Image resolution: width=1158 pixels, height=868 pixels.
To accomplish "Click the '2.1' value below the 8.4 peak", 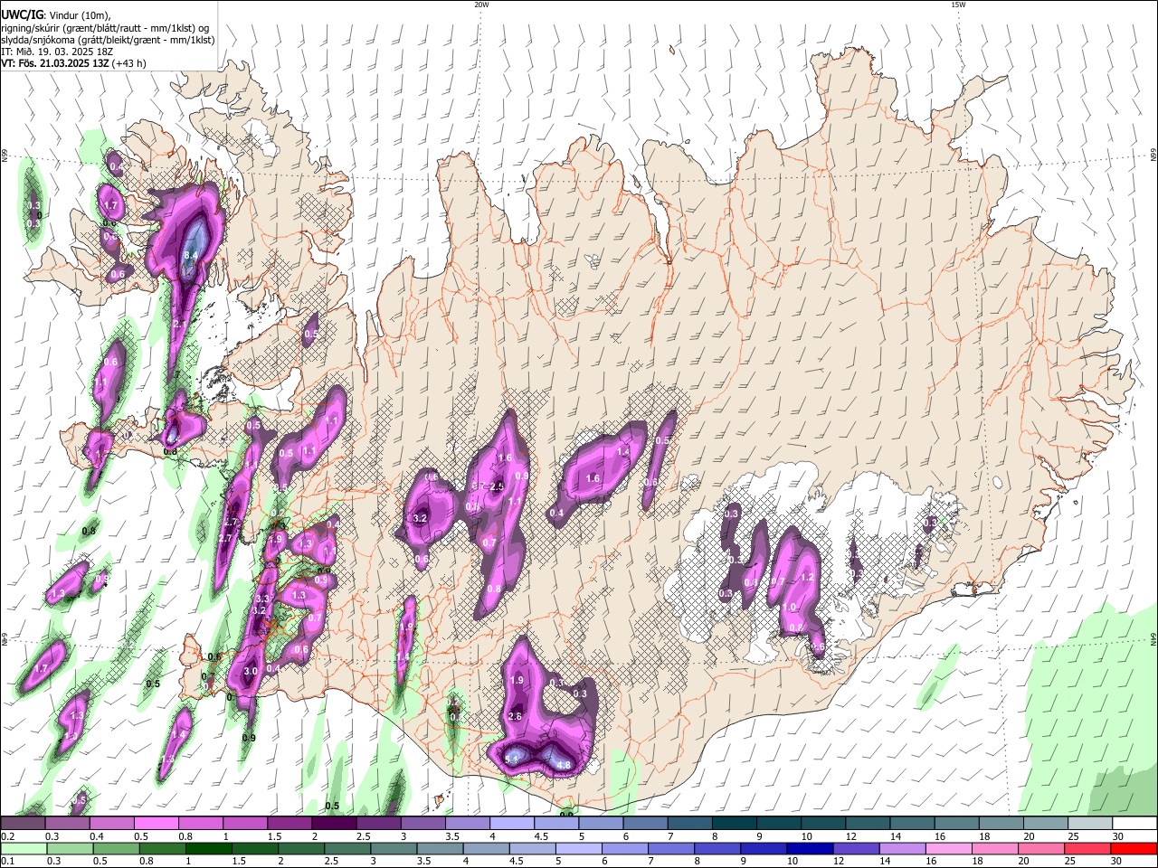I will [x=179, y=324].
